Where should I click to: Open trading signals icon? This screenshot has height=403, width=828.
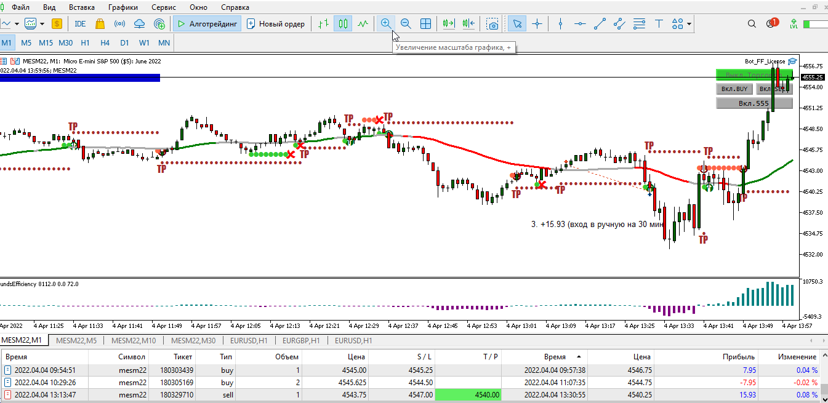119,24
